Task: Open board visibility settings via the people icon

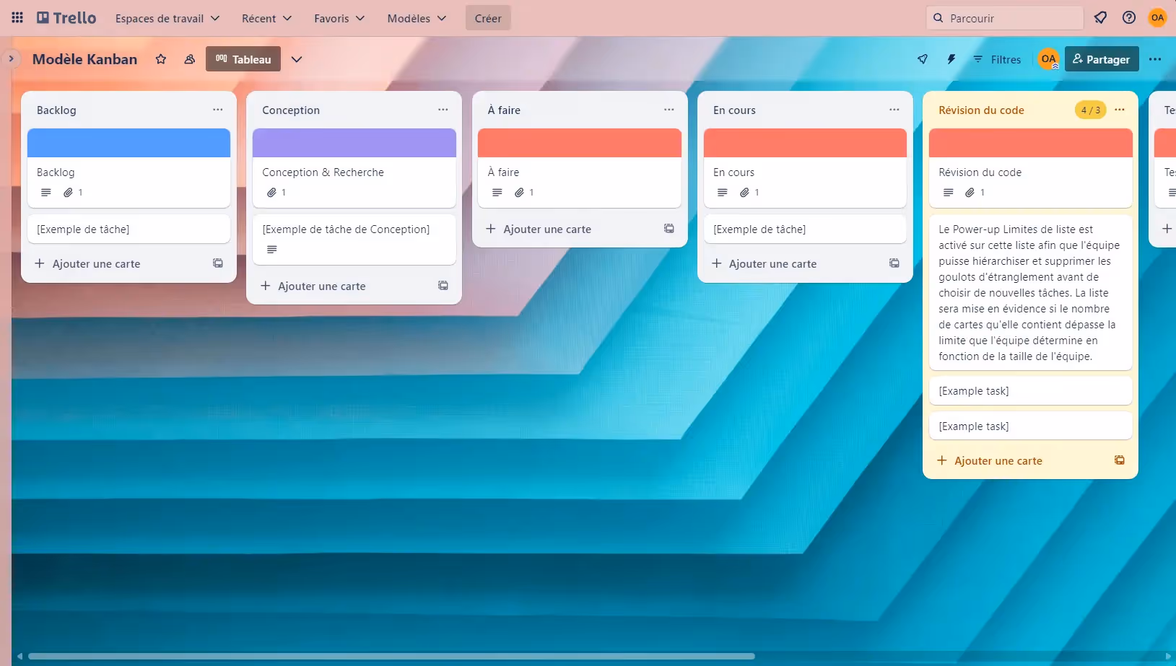Action: pyautogui.click(x=188, y=59)
